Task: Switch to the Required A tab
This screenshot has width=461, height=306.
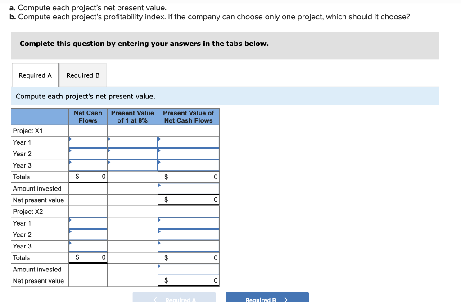Action: pyautogui.click(x=35, y=75)
